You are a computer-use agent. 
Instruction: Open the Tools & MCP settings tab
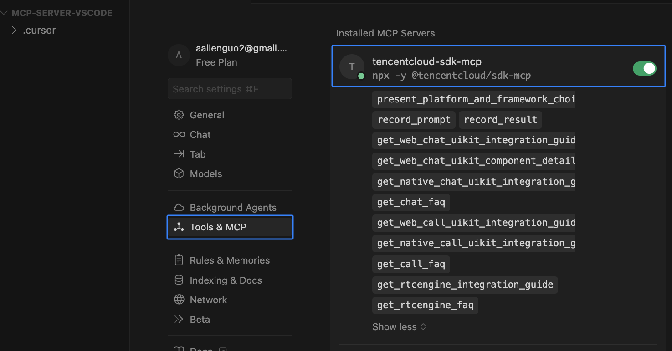pos(230,227)
